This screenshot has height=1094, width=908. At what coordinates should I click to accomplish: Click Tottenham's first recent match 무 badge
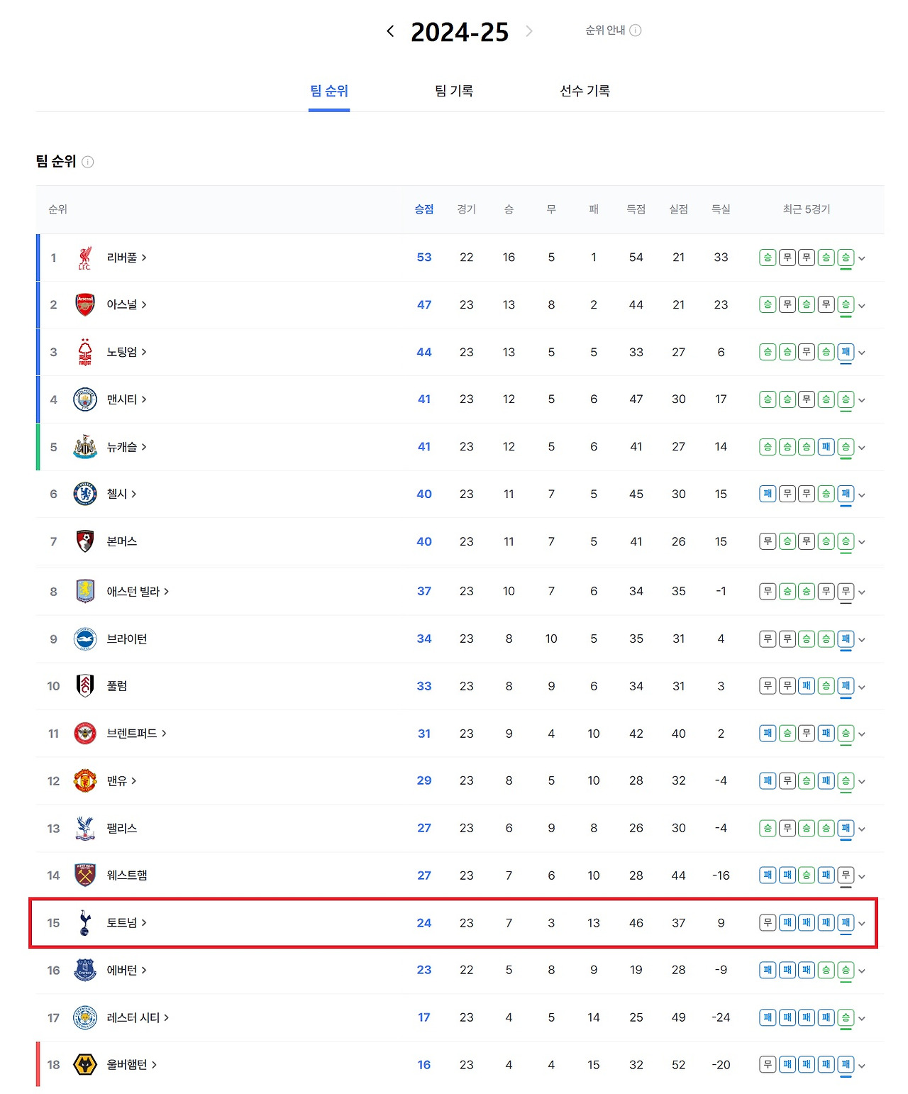(x=768, y=922)
